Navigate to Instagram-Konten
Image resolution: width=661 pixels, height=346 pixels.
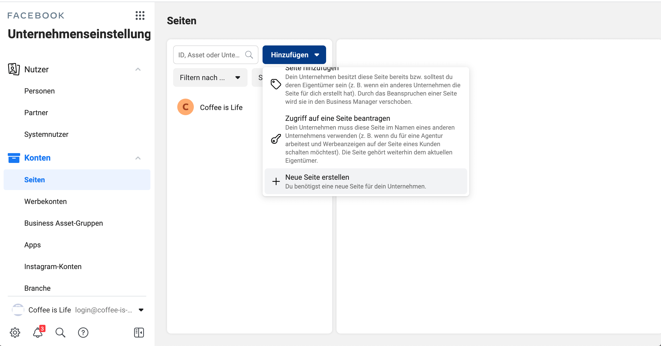click(x=53, y=266)
